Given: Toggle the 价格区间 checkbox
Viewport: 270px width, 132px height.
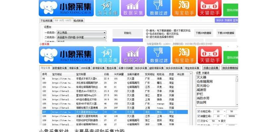Looking at the screenshot, I should tap(199, 112).
